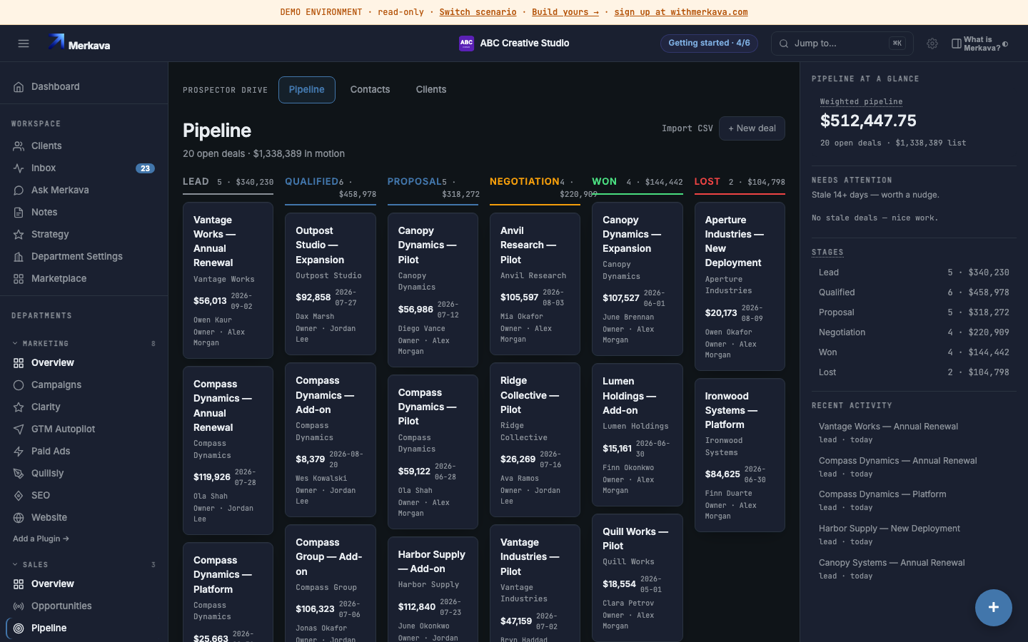Click the SEO diamond icon
Viewport: 1028px width, 642px height.
tap(19, 496)
